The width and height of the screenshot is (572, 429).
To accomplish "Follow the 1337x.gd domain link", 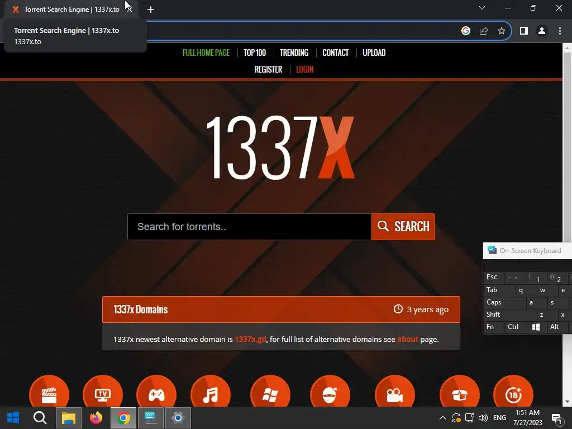I will tap(250, 339).
